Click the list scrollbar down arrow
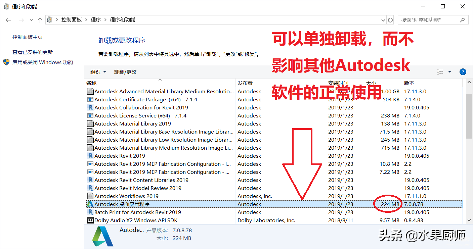 pyautogui.click(x=469, y=221)
